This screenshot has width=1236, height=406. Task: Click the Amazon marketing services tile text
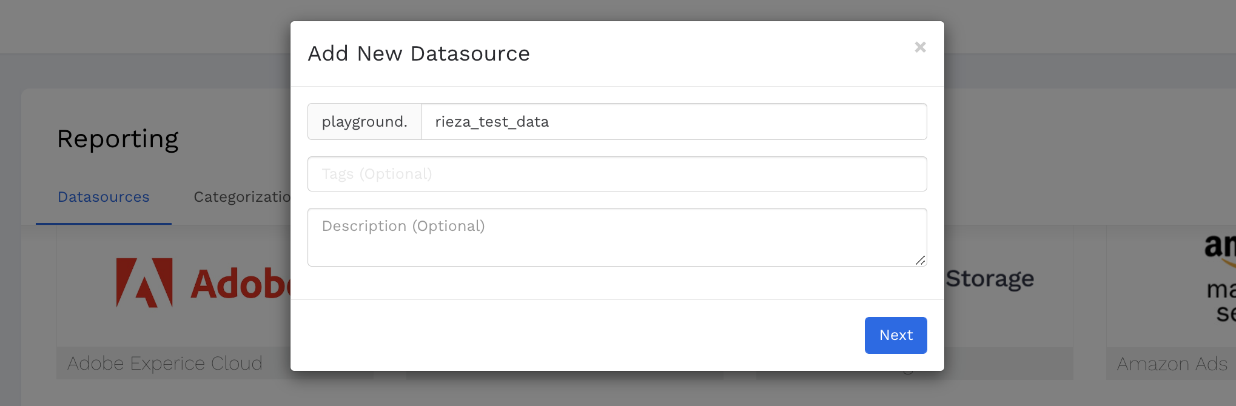tap(1220, 301)
